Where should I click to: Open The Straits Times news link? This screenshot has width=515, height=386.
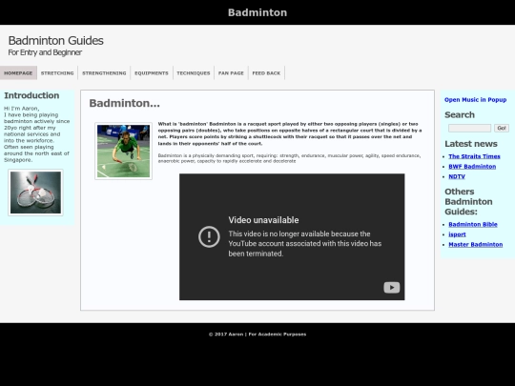tap(474, 156)
